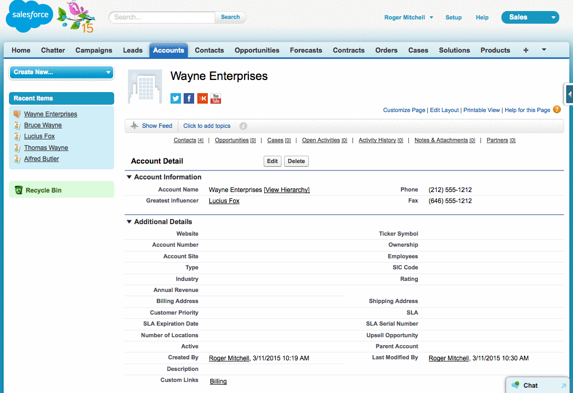Click the Wayne Enterprises account icon in Recent Items
The width and height of the screenshot is (573, 393).
pos(17,114)
